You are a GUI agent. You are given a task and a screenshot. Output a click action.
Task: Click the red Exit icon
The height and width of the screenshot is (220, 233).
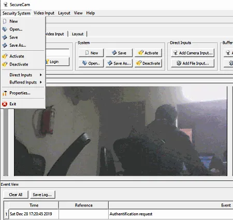pos(5,104)
